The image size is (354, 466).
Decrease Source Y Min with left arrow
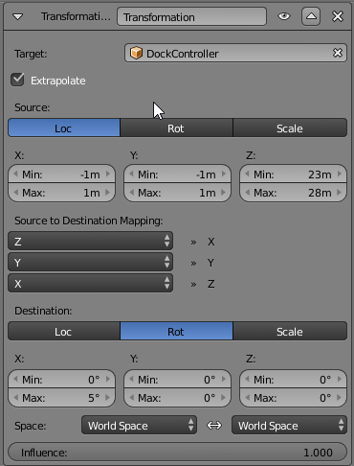131,175
